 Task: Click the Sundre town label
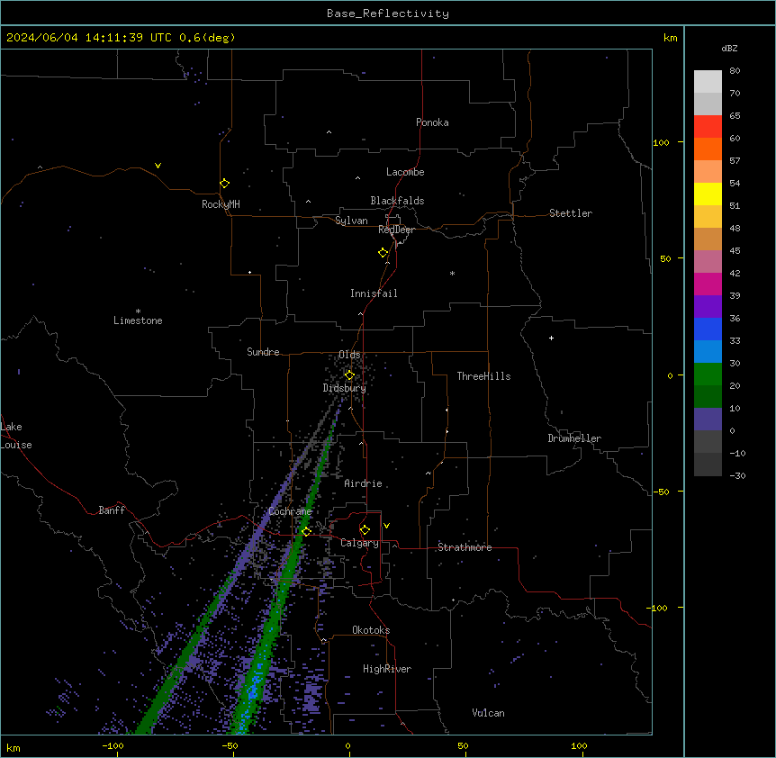(263, 352)
